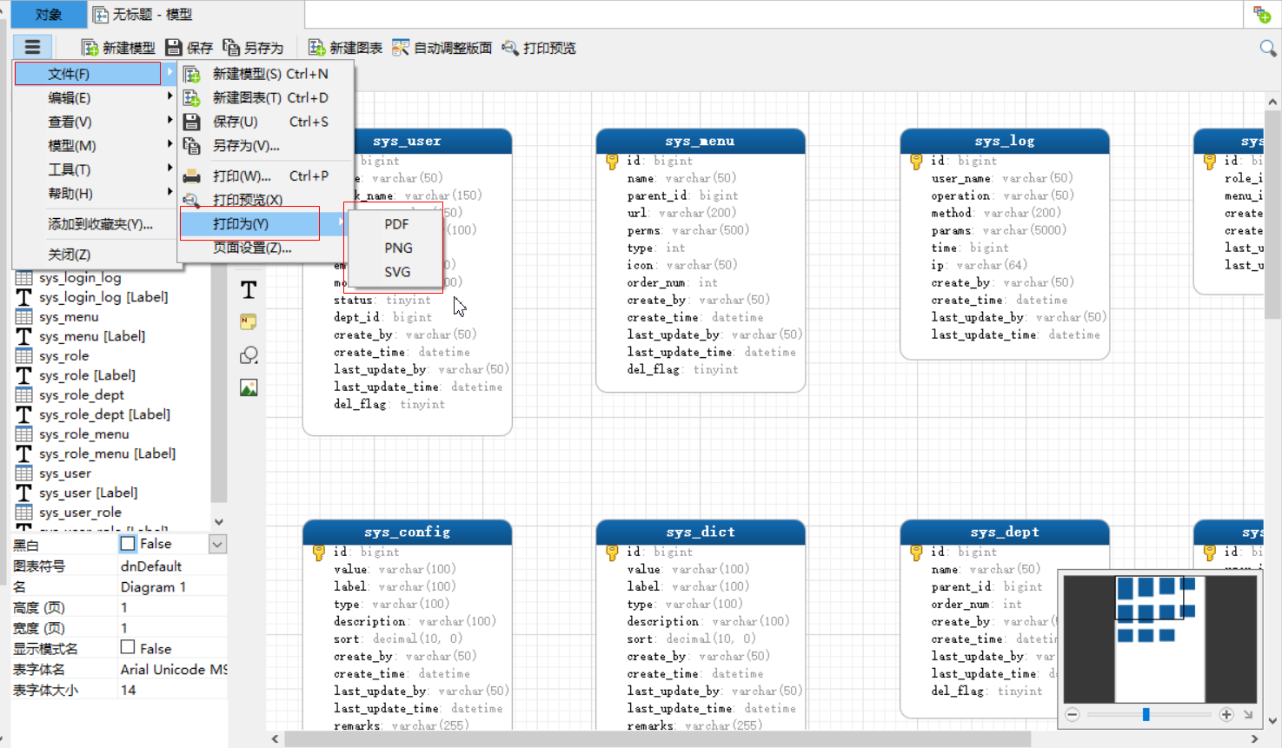
Task: Click the key icon in sys_dict table
Action: pyautogui.click(x=612, y=553)
